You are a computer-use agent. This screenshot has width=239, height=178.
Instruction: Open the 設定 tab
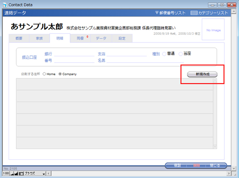click(122, 38)
